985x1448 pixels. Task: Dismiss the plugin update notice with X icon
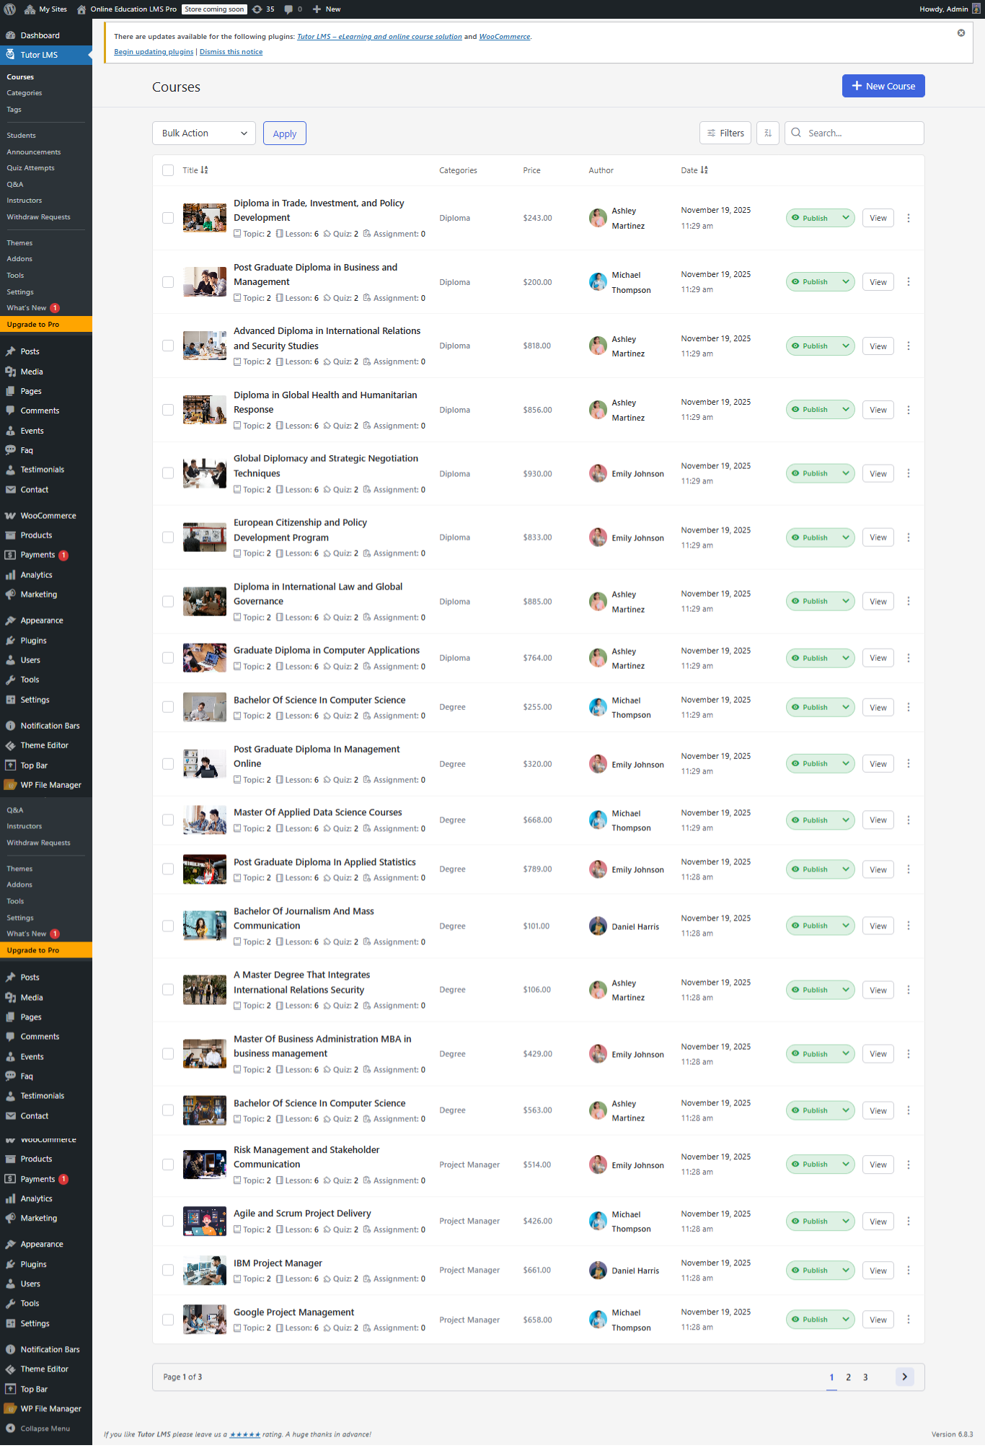point(960,33)
